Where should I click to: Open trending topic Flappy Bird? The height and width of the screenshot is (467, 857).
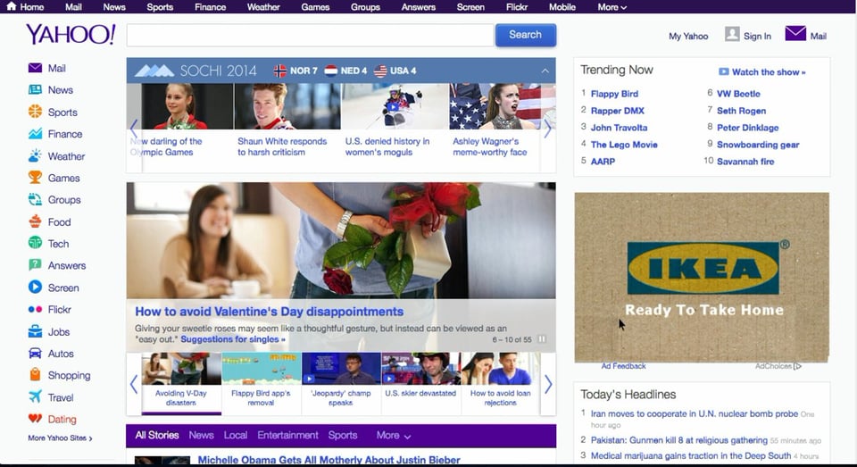tap(614, 94)
